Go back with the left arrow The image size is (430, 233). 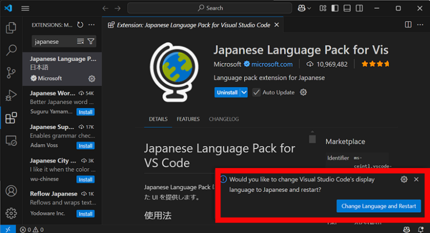105,8
